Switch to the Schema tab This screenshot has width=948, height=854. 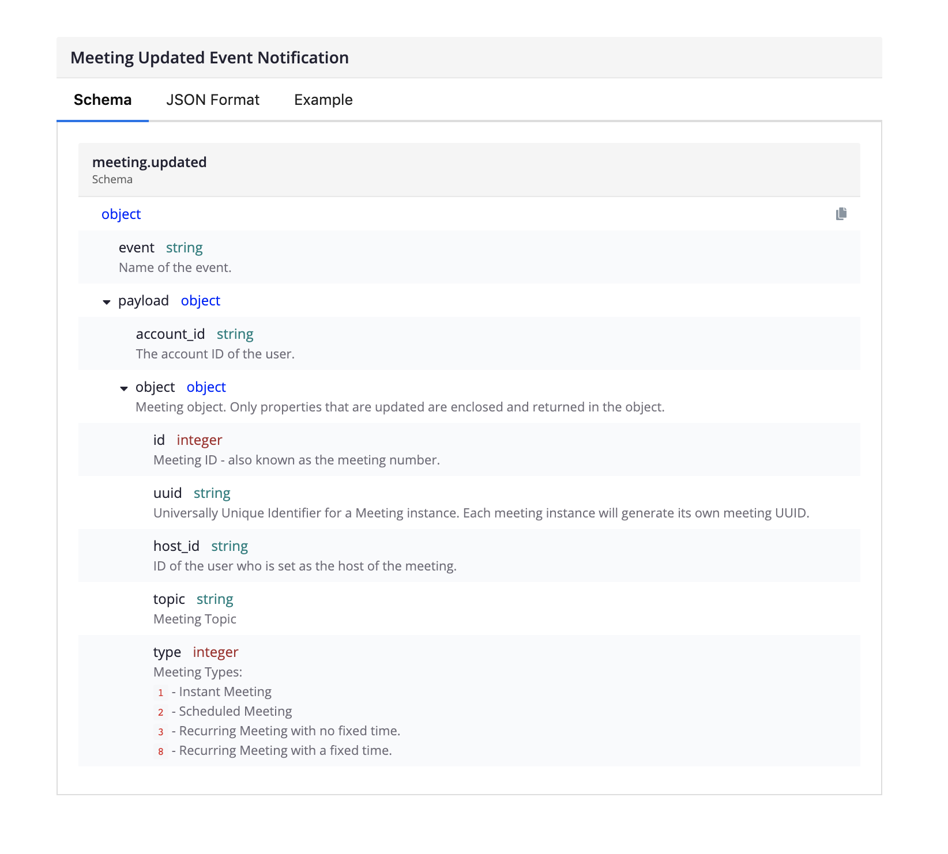click(103, 100)
